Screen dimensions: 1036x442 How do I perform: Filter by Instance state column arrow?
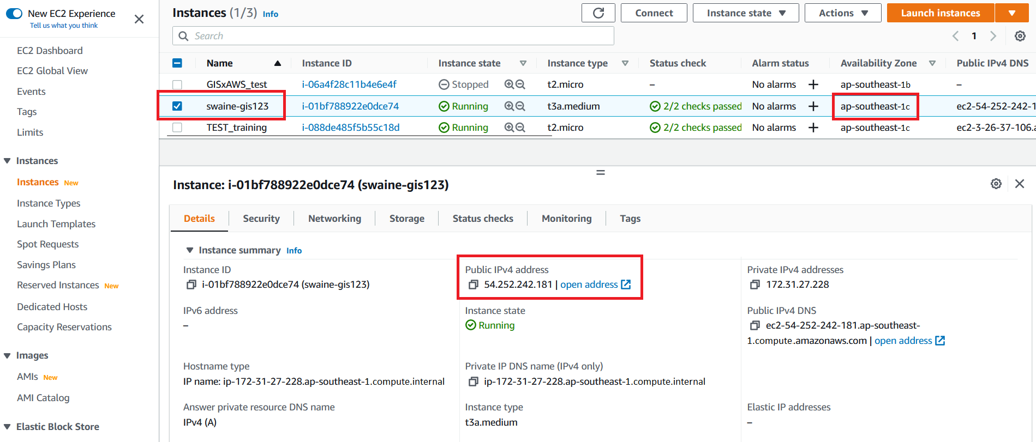523,63
